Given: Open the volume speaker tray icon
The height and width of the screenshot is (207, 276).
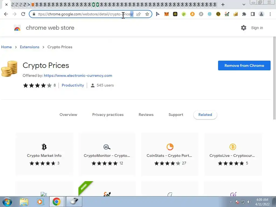Looking at the screenshot, I should point(249,202).
